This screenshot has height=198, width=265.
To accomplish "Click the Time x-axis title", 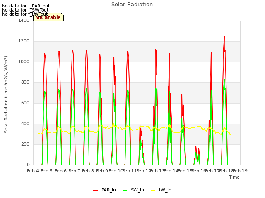I will (x=234, y=177).
